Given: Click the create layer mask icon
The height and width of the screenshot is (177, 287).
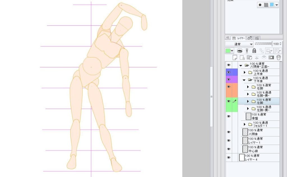Looking at the screenshot, I should click(271, 58).
